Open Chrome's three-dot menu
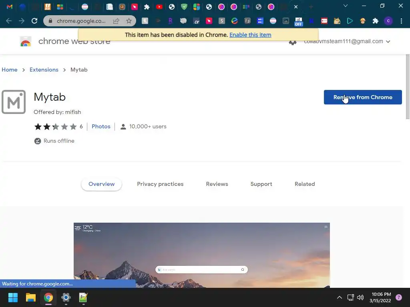 [401, 21]
